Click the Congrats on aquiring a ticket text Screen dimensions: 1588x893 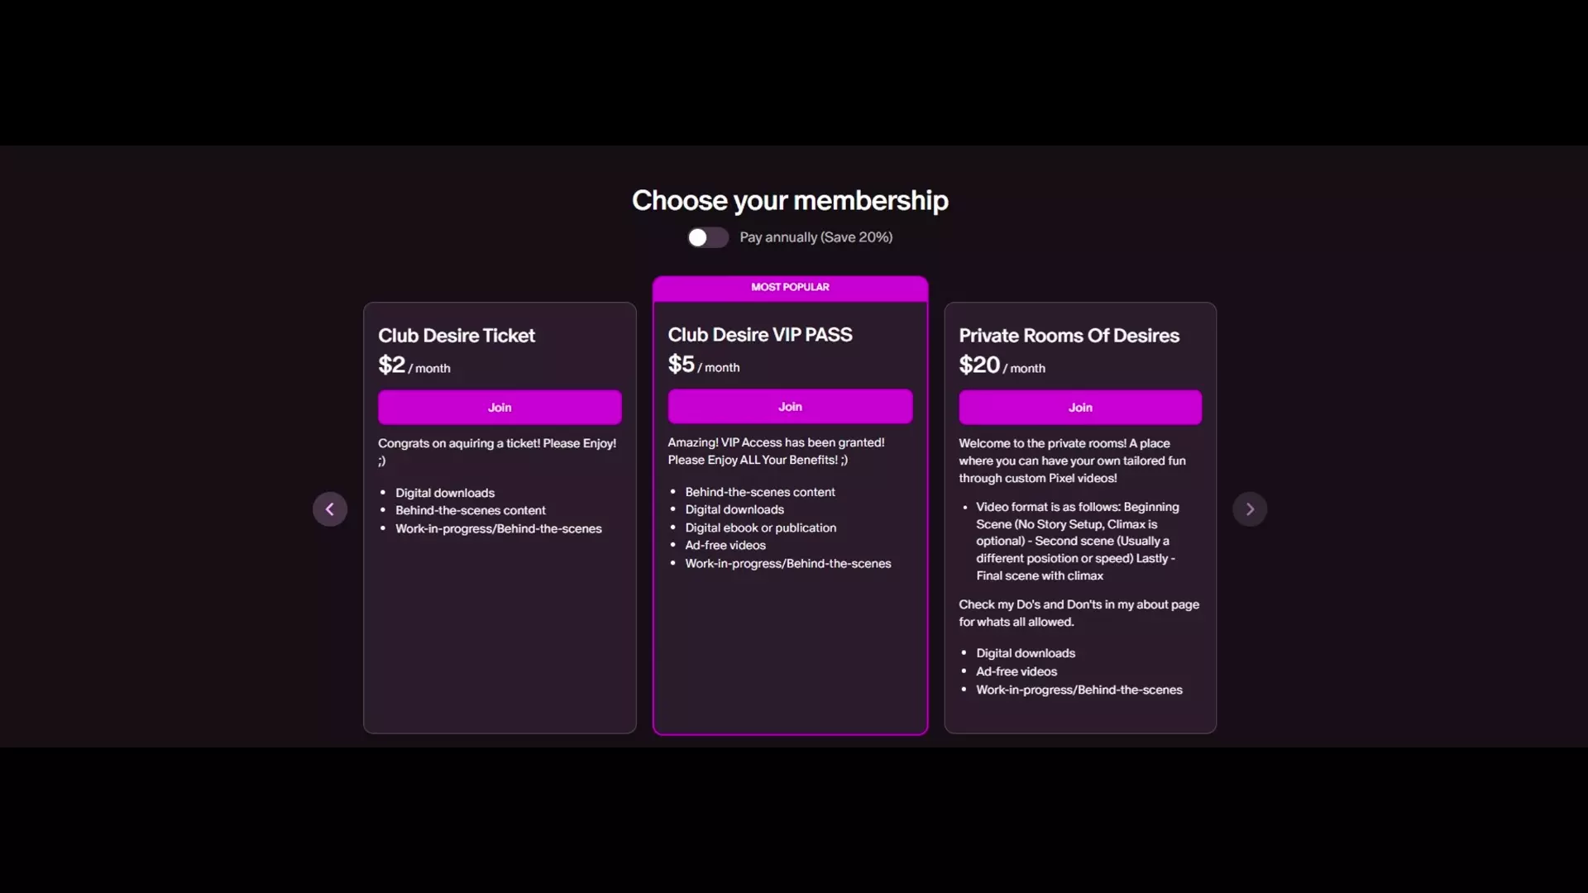click(496, 444)
